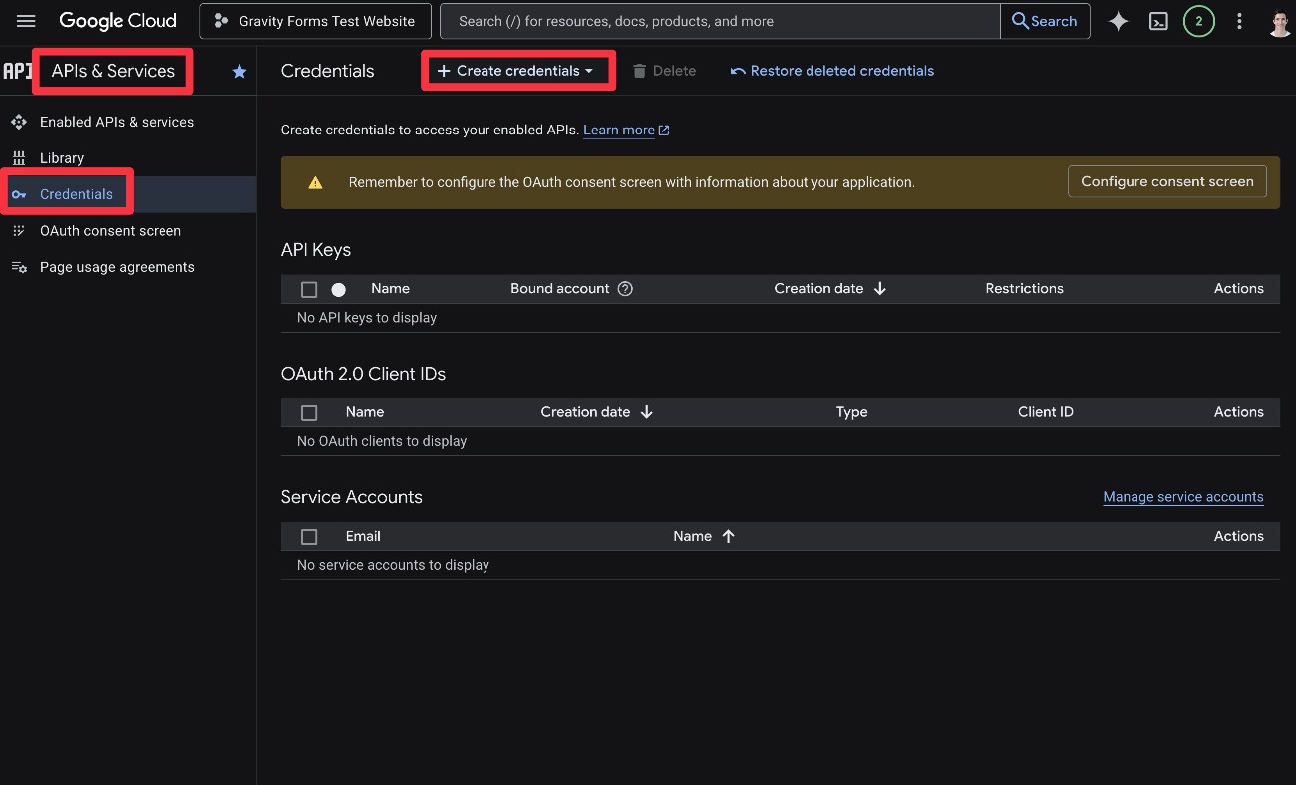Open the Create credentials dropdown

[517, 70]
